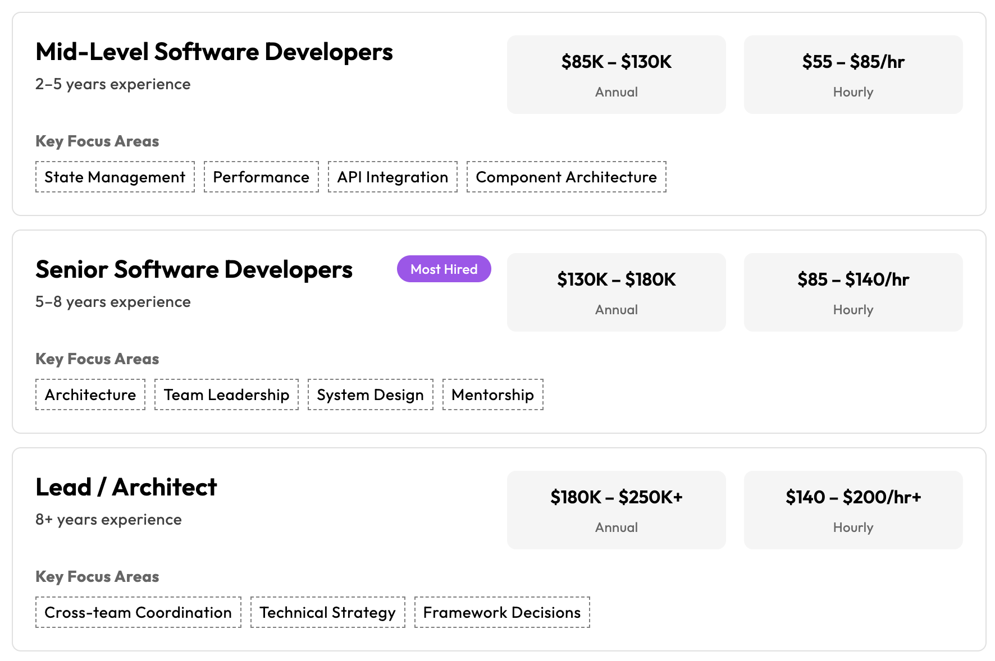Select the $140 – $200/hr+ hourly rate box
Image resolution: width=995 pixels, height=661 pixels.
tap(853, 510)
